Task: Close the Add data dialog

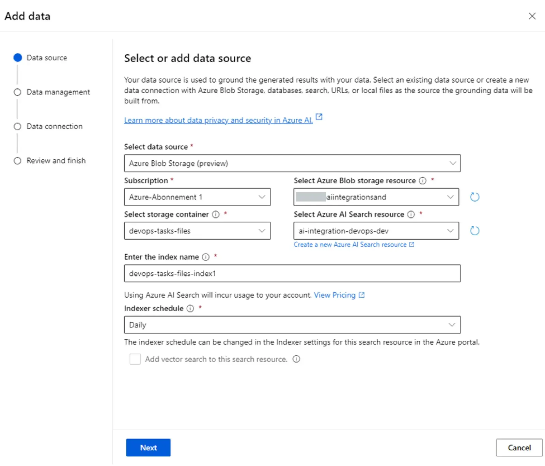Action: (x=532, y=16)
